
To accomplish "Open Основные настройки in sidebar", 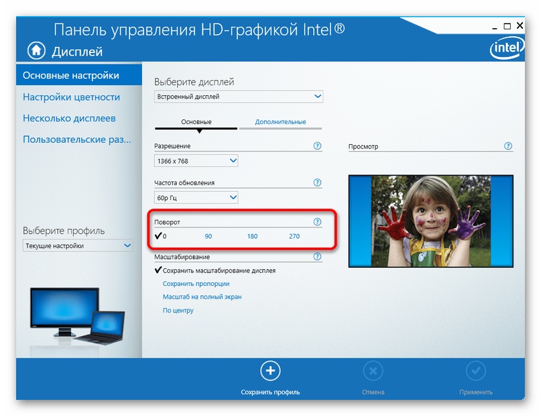I will coord(79,75).
